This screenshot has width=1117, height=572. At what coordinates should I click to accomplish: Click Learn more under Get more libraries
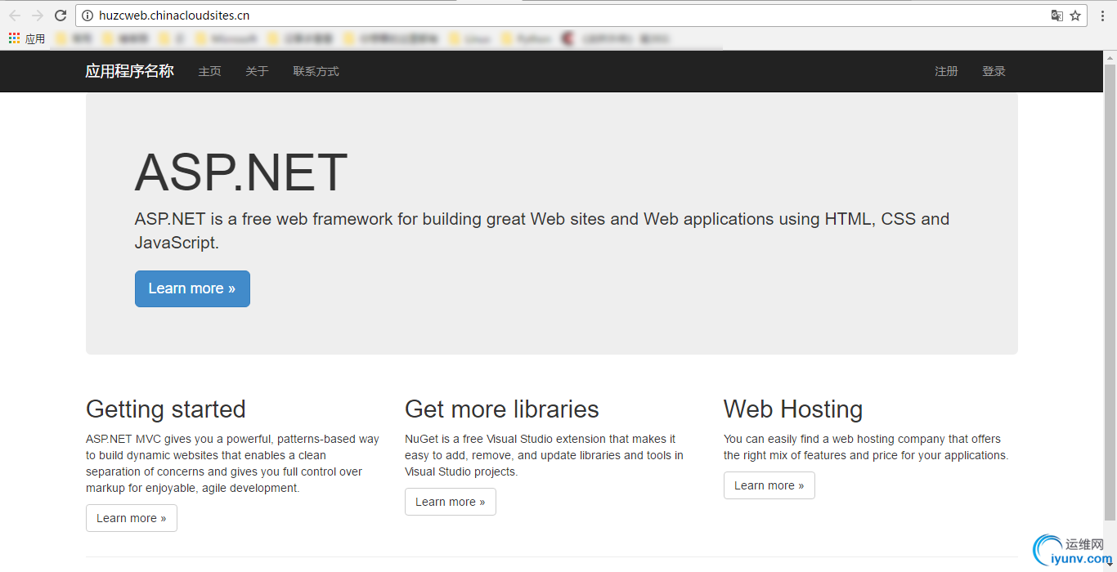[x=450, y=502]
